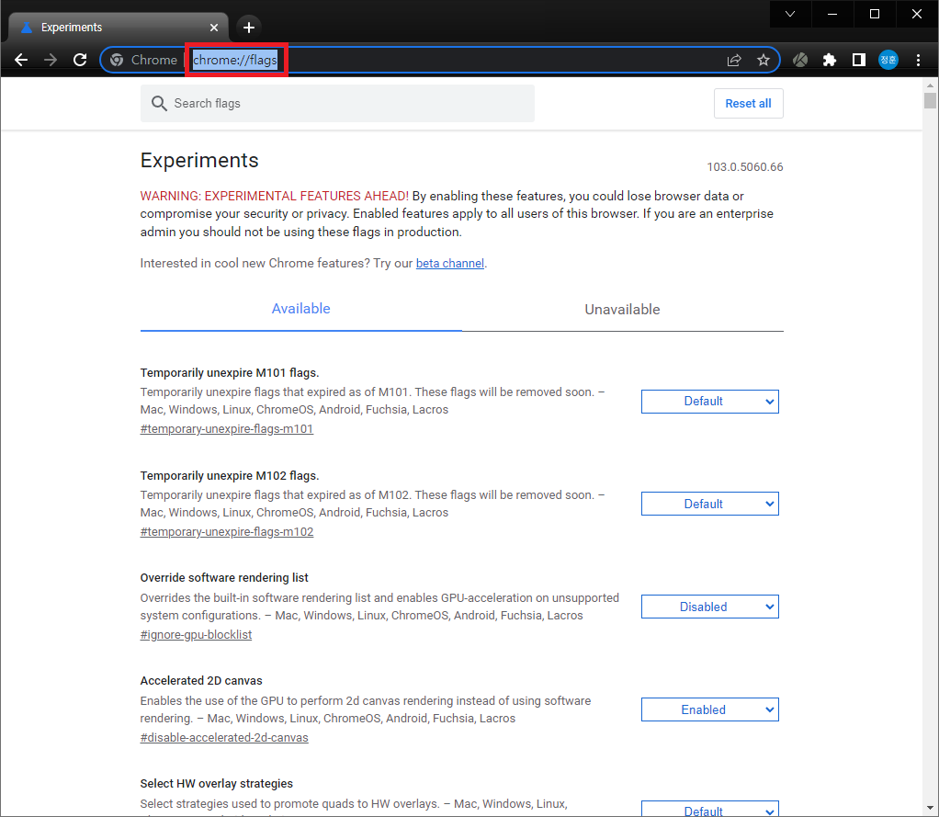Click the Temporarily unexpire M101 flags title
939x817 pixels.
230,372
